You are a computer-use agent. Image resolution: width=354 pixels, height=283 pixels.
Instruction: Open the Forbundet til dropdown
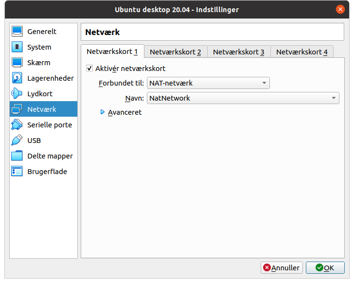(208, 83)
